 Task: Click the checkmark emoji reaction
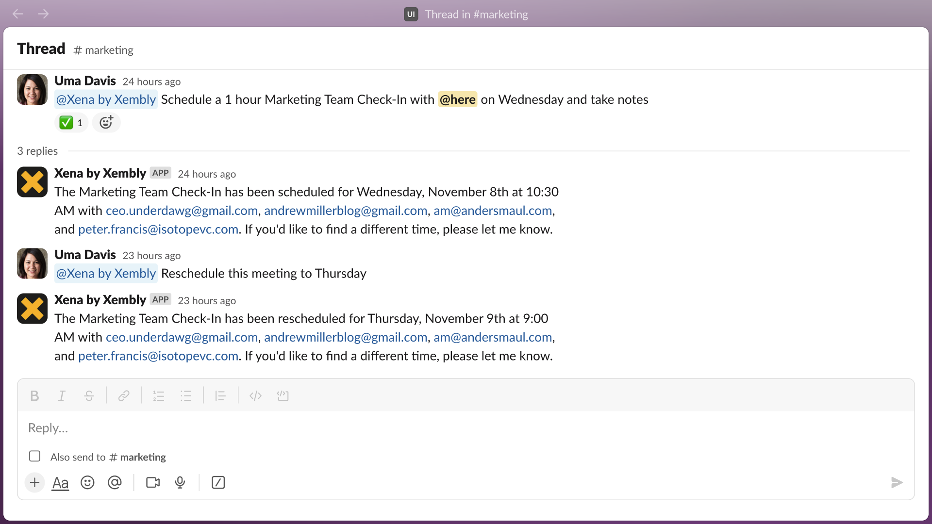tap(70, 122)
